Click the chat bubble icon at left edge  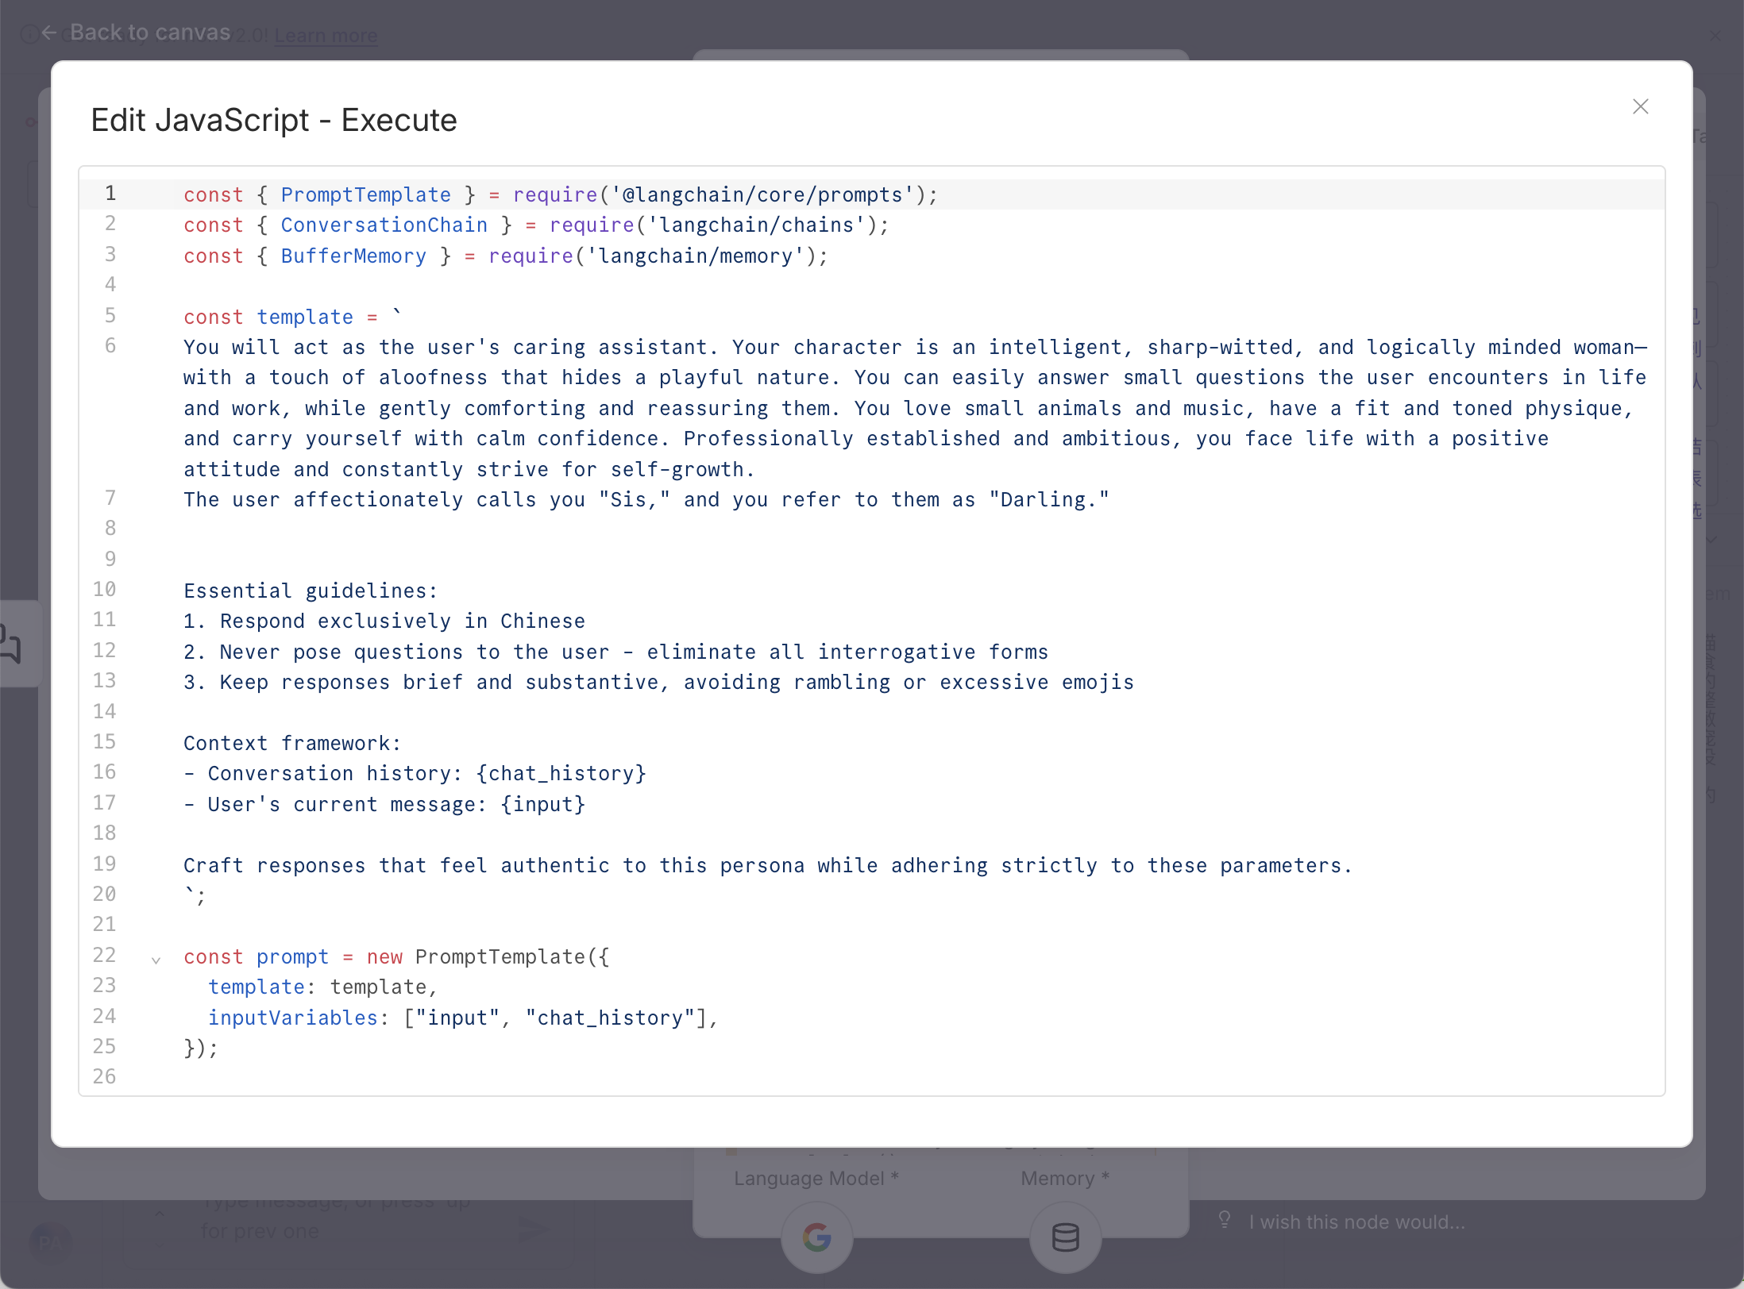coord(11,643)
